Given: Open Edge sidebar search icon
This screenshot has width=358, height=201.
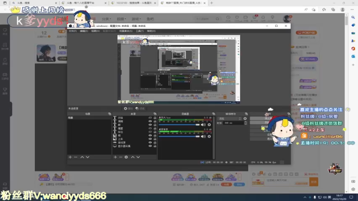Looking at the screenshot, I should pos(353,17).
